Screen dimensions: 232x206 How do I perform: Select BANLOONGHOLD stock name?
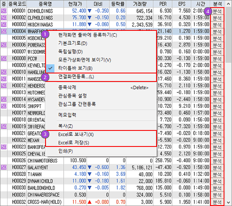[41, 188]
